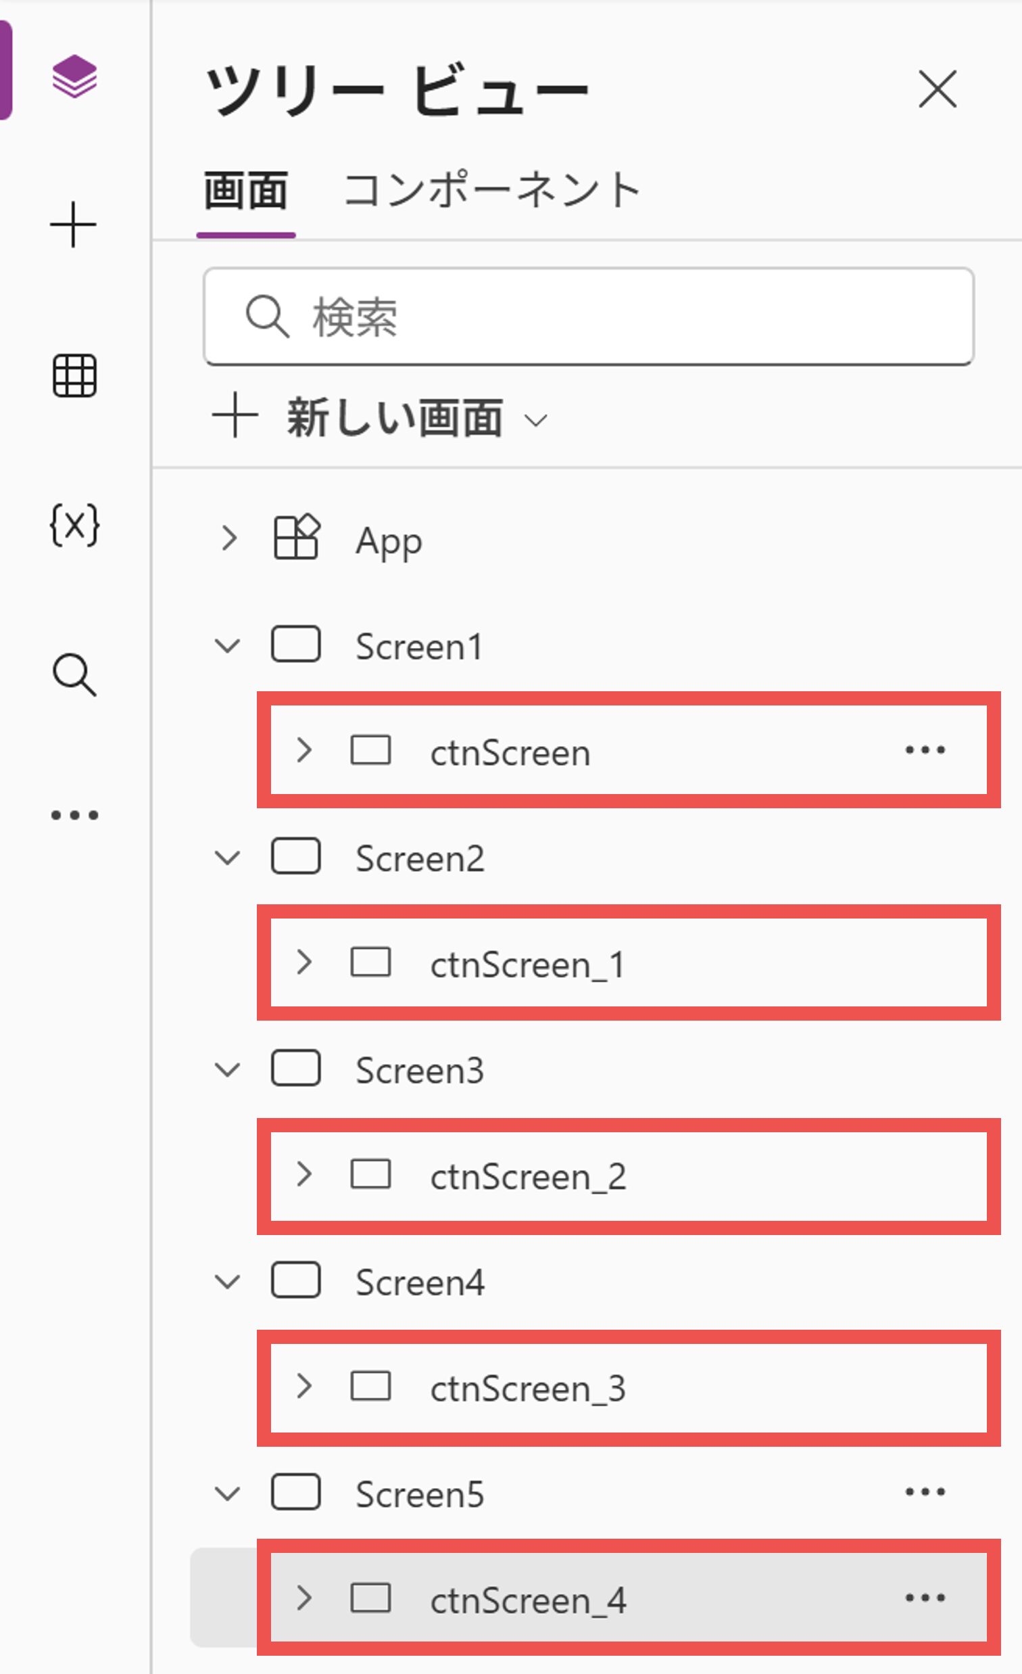Click the 検索 search field

pyautogui.click(x=588, y=317)
